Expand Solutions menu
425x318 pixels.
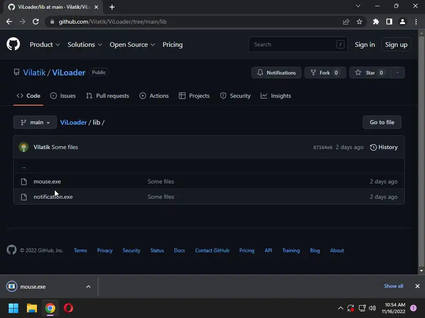(x=85, y=45)
